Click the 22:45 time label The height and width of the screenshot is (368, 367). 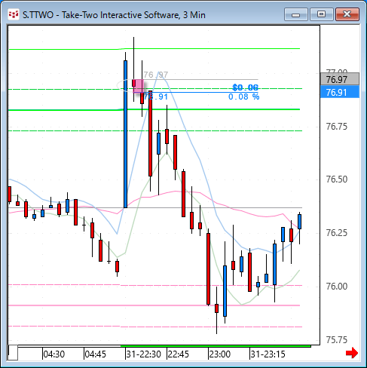tap(179, 354)
